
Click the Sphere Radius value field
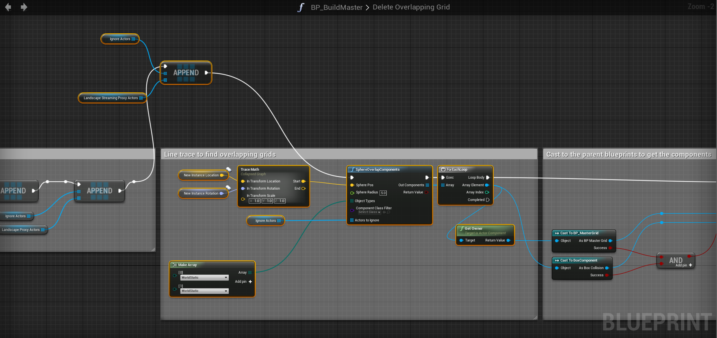tap(383, 193)
